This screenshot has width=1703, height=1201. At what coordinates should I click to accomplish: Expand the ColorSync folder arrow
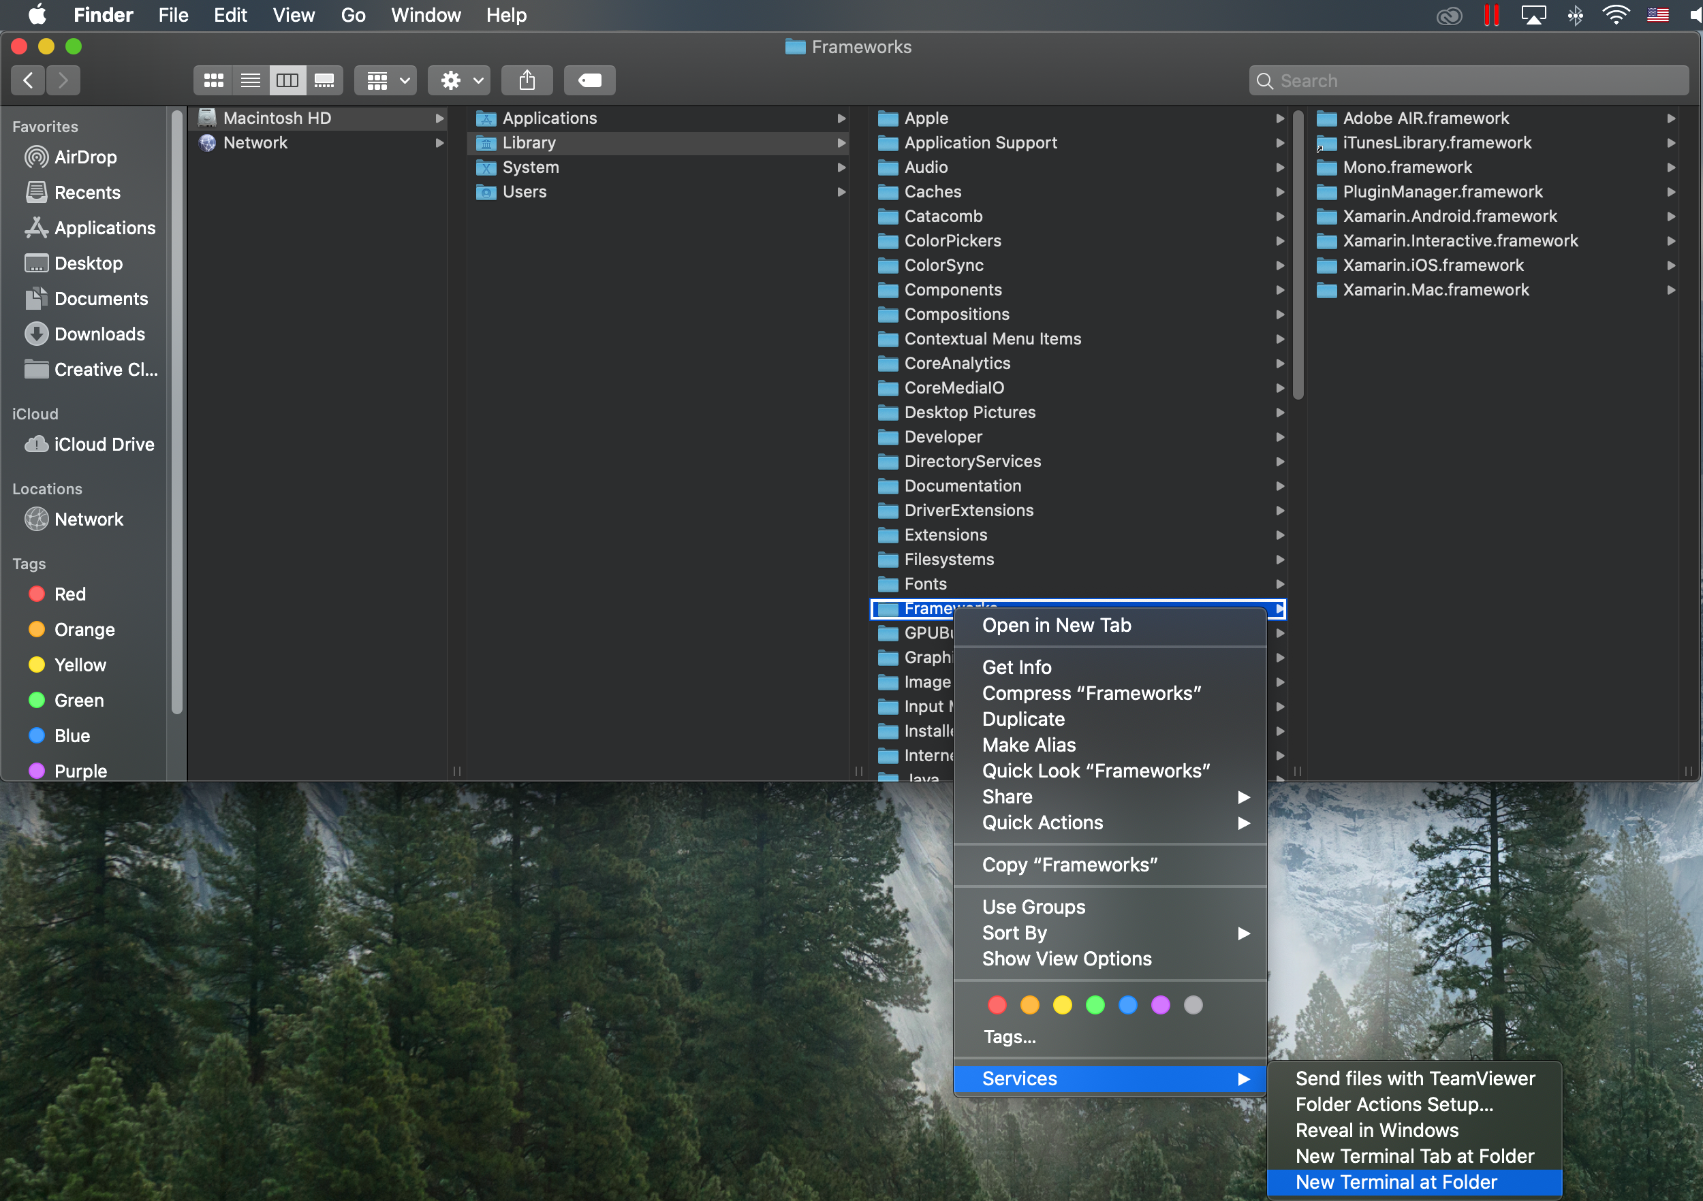point(1279,265)
